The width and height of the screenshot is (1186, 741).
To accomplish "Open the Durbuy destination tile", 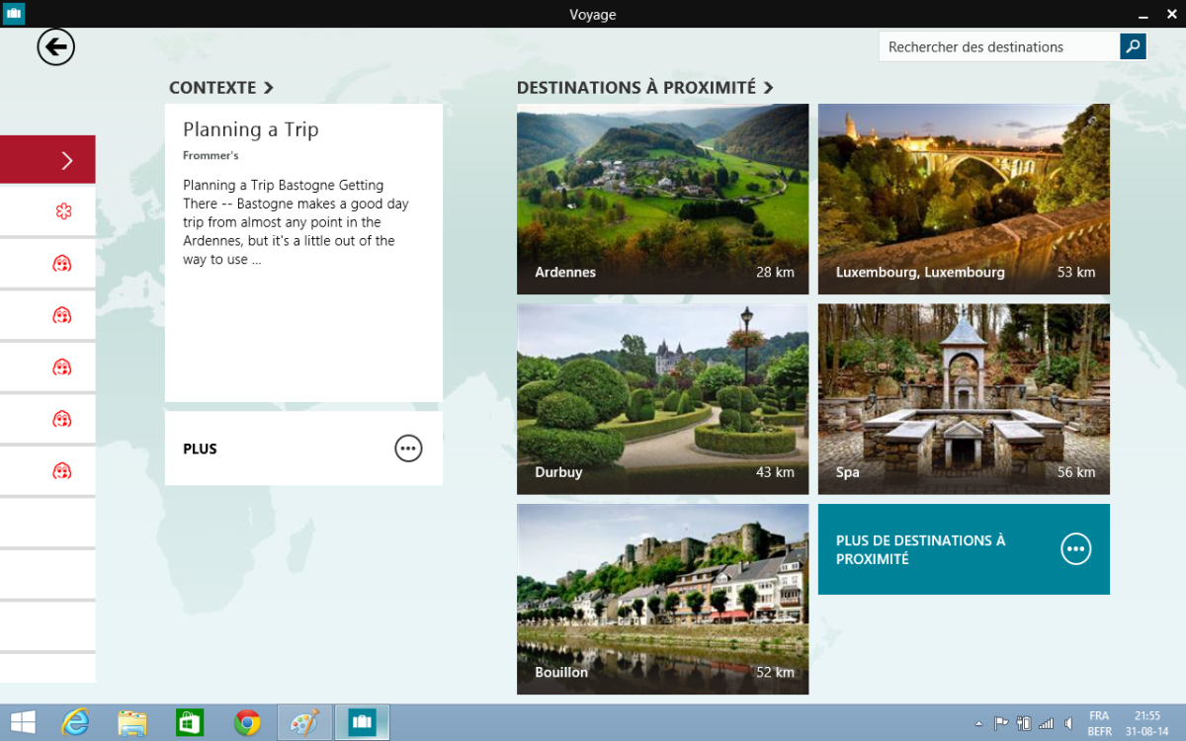I will pos(662,399).
